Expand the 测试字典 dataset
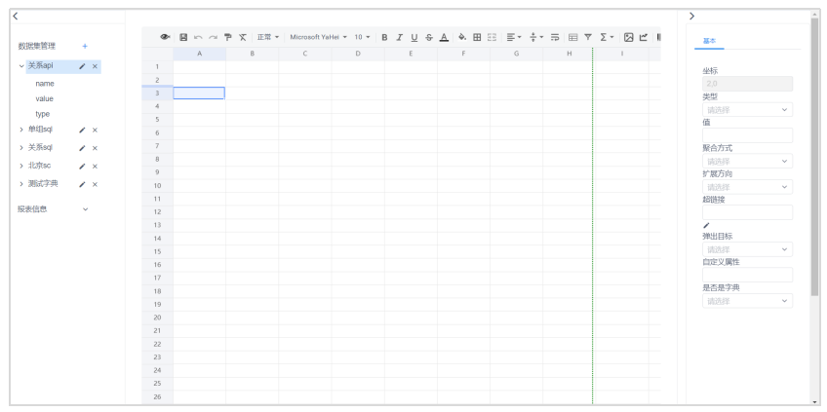 [21, 184]
